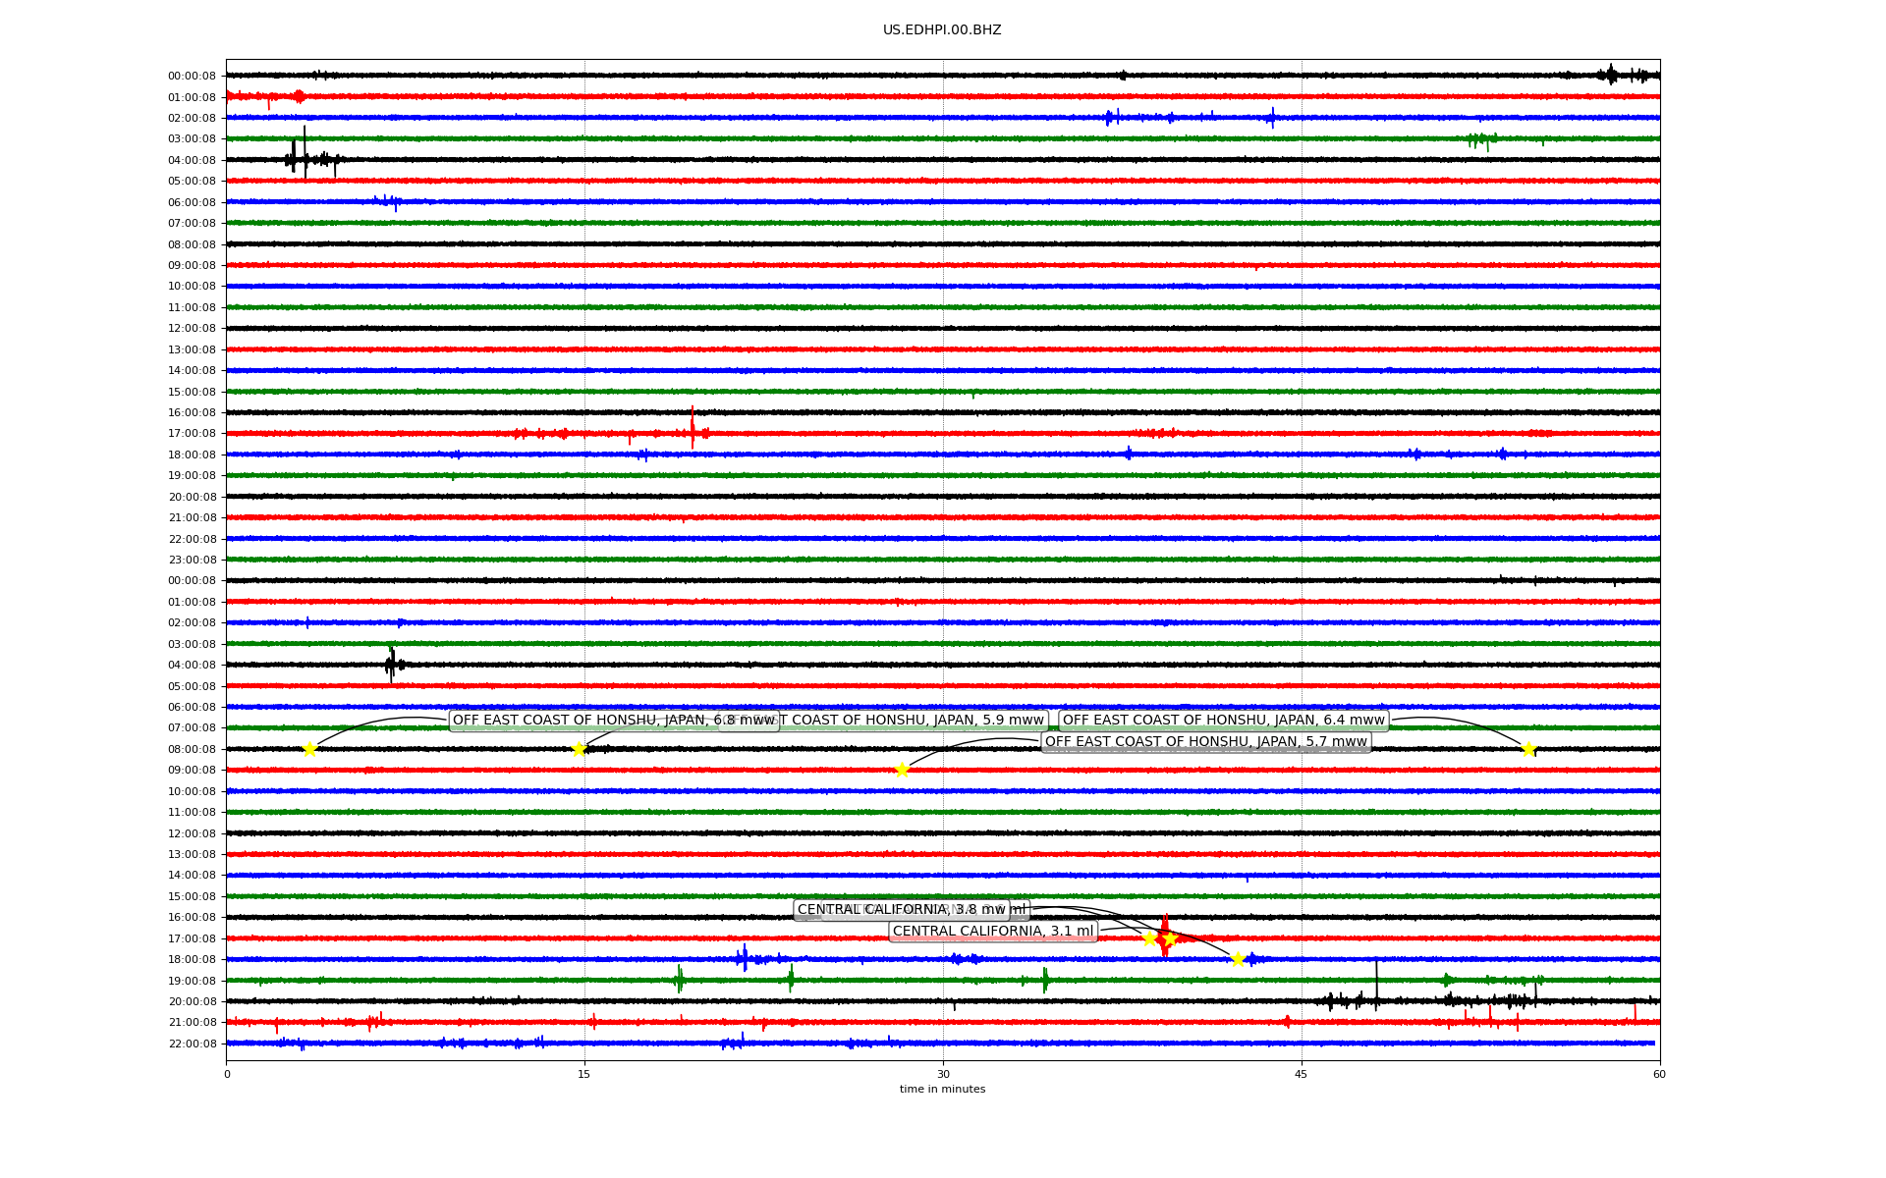The width and height of the screenshot is (1886, 1178).
Task: Select the 'OFF EAST COAST OF HONSHU, JAPAN, 5.7 mww' label
Action: 1205,742
